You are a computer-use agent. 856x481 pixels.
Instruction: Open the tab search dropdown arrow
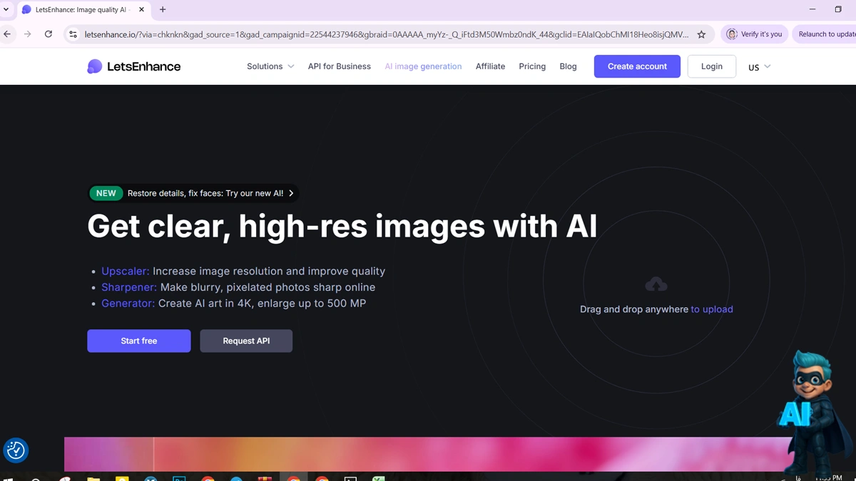(x=6, y=10)
